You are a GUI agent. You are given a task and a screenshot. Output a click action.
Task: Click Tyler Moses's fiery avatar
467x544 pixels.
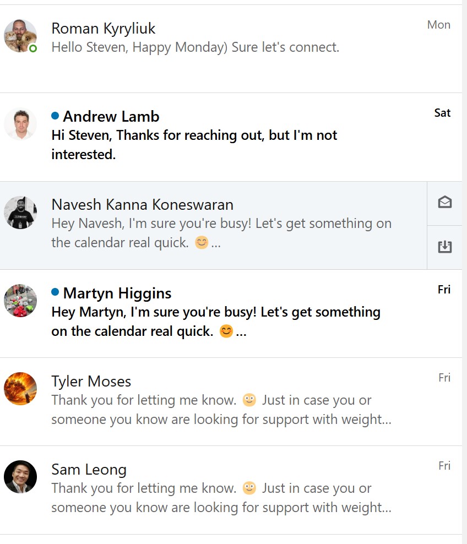20,389
